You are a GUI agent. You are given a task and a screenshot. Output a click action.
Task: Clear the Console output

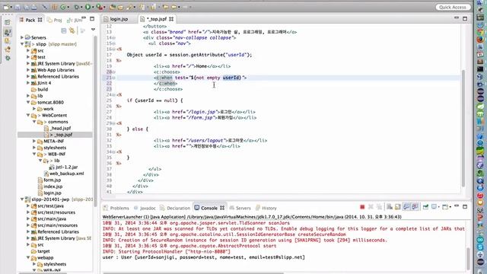[389, 207]
